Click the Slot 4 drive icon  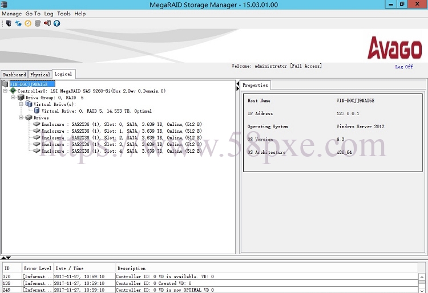37,150
